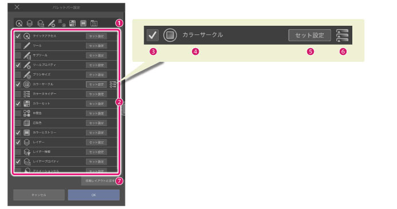Screen dimensions: 397x209
Task: Click Layer Property icon in palette bar preview
Action: 41,23
